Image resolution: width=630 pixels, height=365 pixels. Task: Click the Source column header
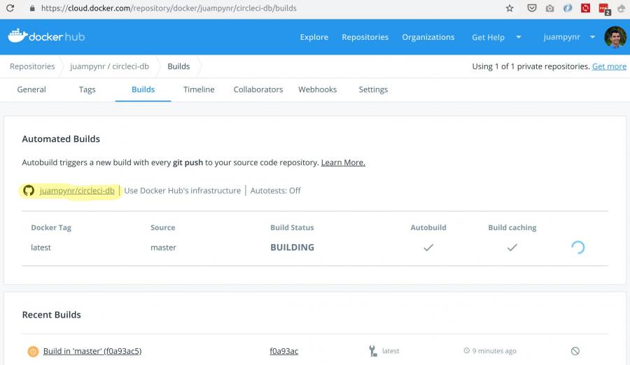click(x=162, y=227)
